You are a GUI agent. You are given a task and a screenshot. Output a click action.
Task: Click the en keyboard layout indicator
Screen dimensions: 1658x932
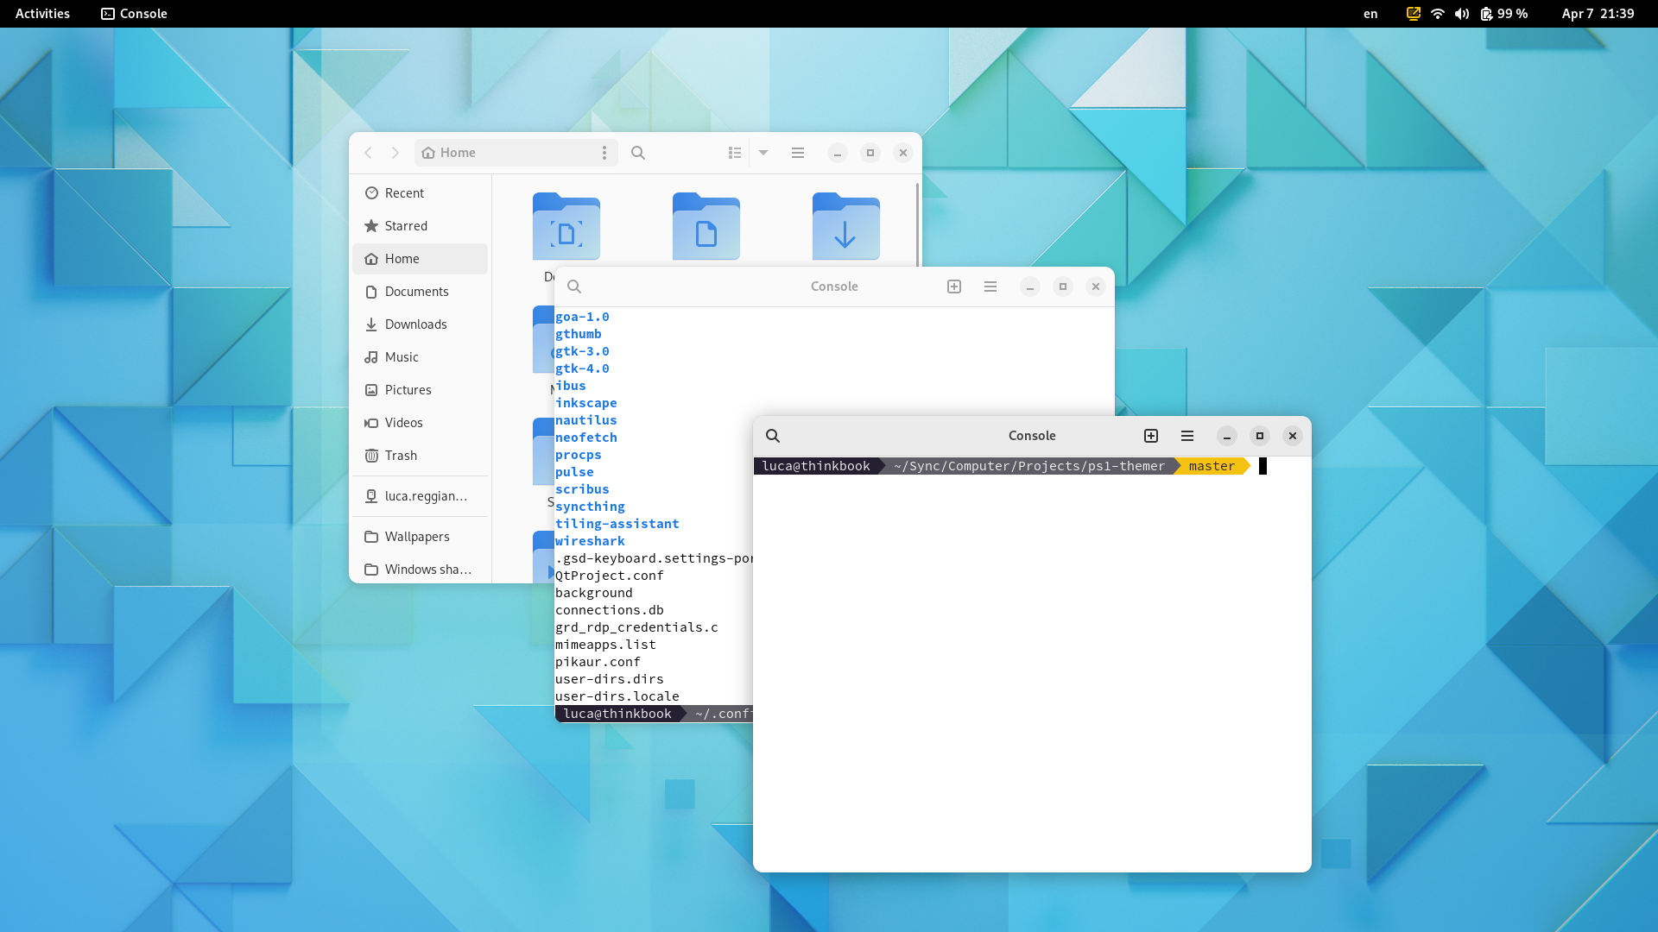pyautogui.click(x=1370, y=14)
